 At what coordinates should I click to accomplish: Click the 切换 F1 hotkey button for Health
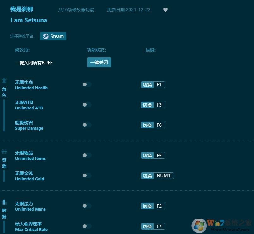click(x=153, y=84)
